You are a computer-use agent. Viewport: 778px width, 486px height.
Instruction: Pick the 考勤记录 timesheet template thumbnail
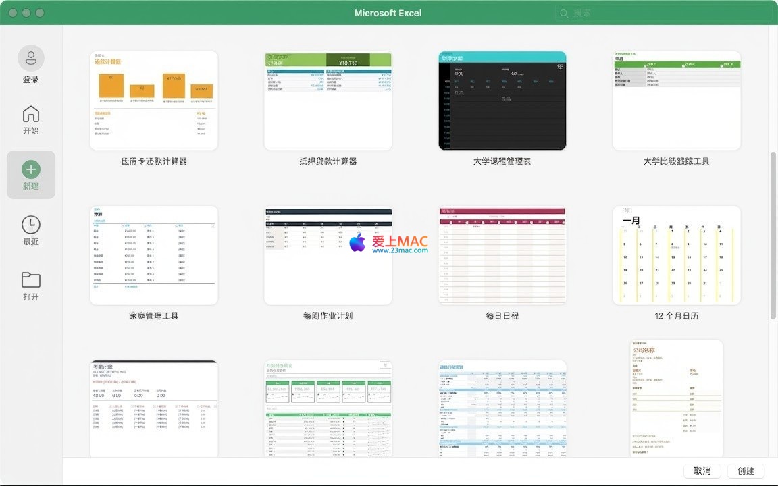point(154,408)
